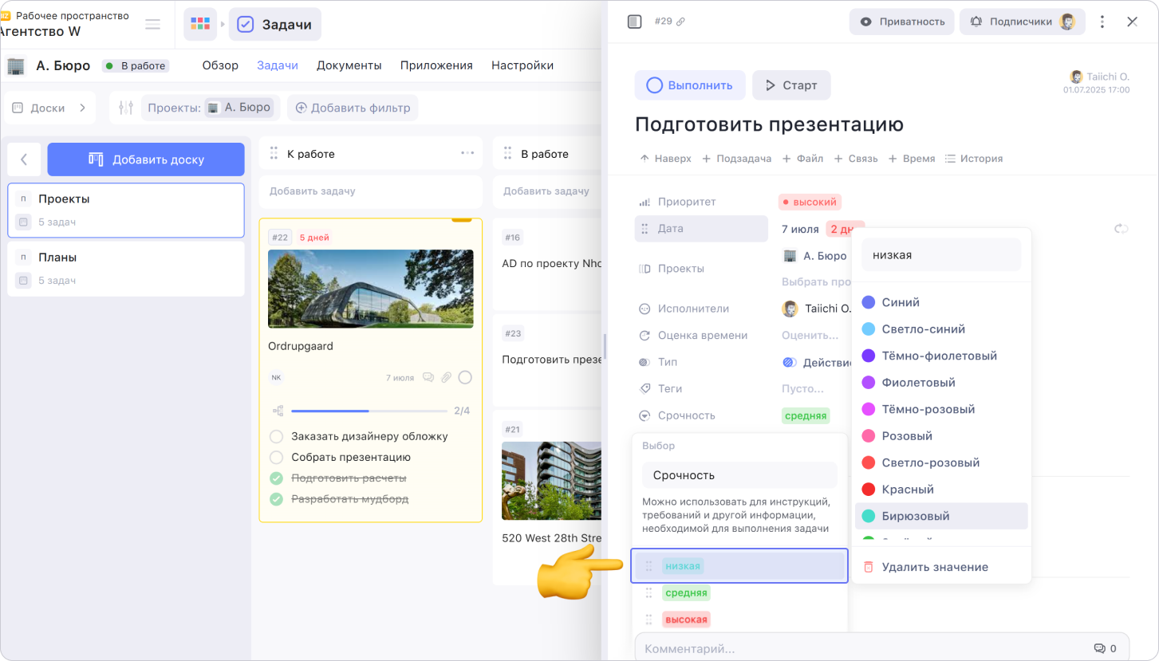Viewport: 1159px width, 661px height.
Task: Click the низкая value name input field
Action: [x=941, y=255]
